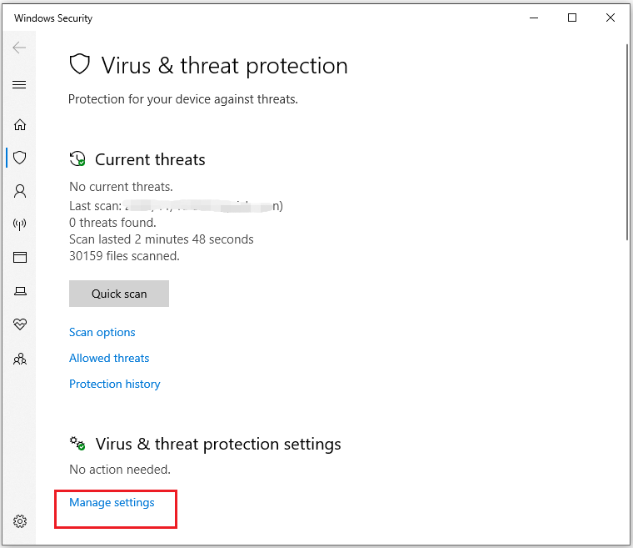This screenshot has height=548, width=633.
Task: Open Settings gear at bottom of sidebar
Action: click(20, 521)
